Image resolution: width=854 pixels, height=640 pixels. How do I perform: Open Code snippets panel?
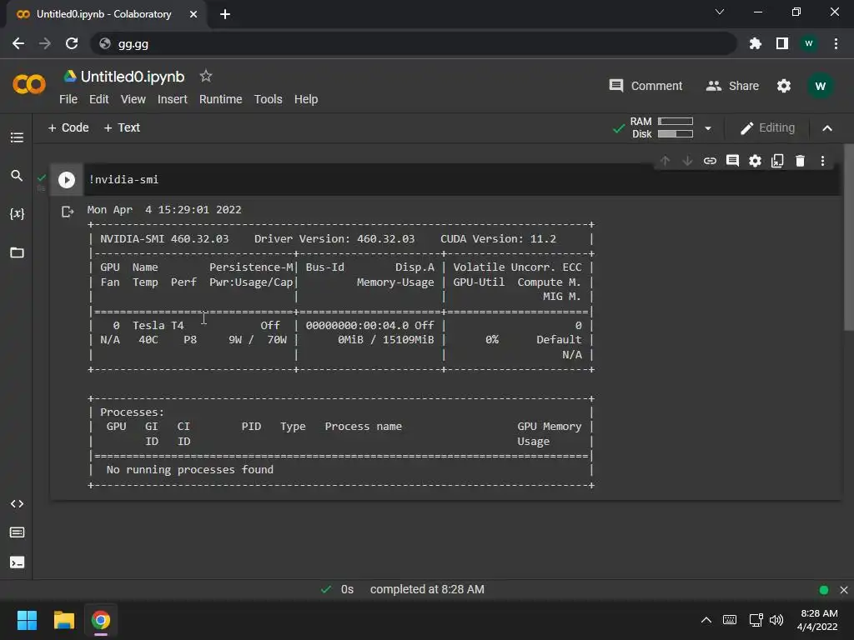click(17, 504)
